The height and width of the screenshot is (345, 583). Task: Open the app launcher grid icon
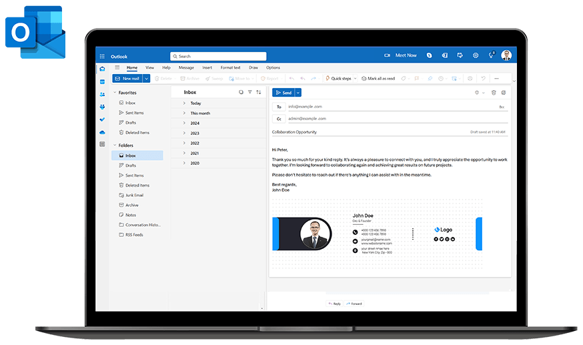point(102,56)
